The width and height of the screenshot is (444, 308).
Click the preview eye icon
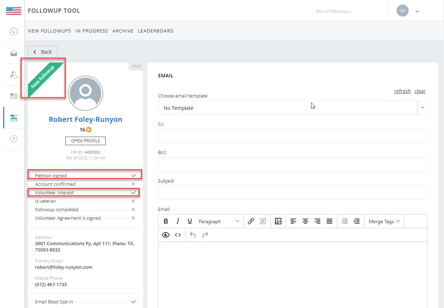[x=166, y=235]
